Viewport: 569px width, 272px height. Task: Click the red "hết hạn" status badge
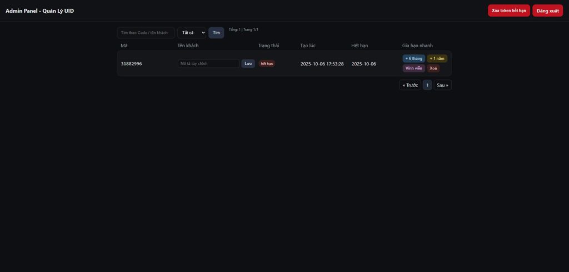tap(267, 64)
